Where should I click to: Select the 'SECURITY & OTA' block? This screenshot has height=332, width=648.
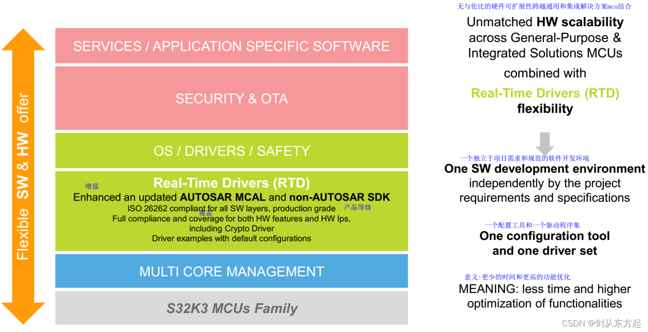click(x=232, y=98)
